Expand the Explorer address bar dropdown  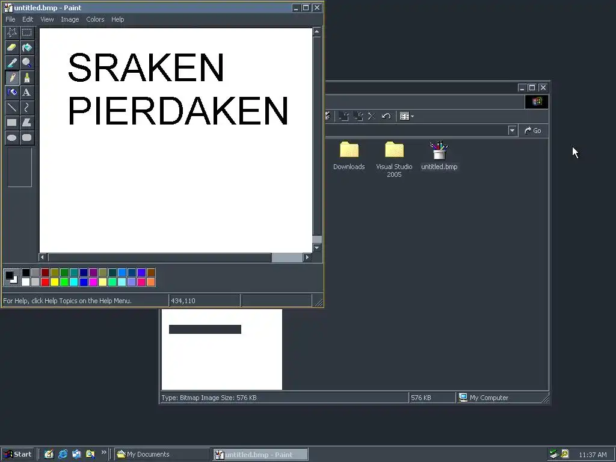coord(512,131)
